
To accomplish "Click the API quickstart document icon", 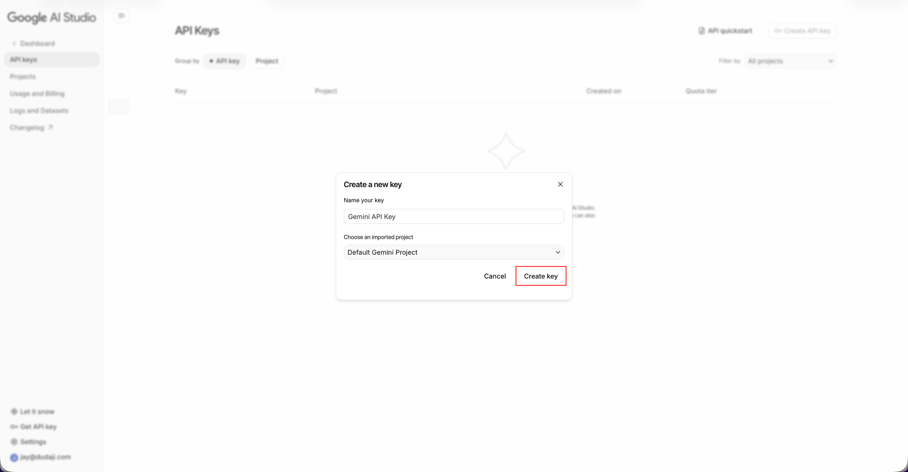I will click(x=702, y=30).
